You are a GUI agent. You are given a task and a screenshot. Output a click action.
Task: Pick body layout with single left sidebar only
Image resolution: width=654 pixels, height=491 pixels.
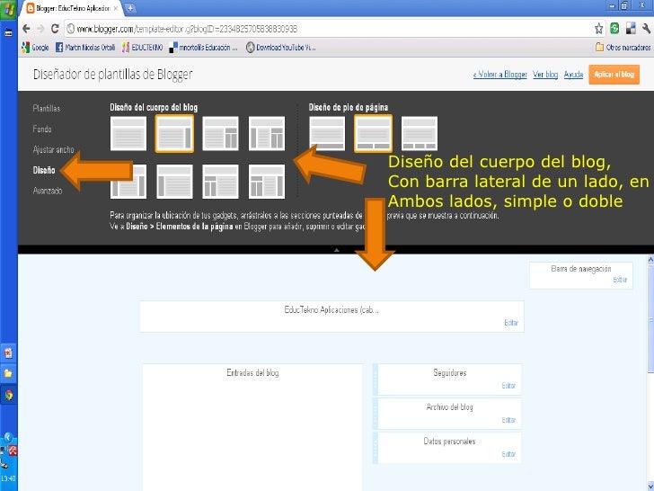point(174,182)
